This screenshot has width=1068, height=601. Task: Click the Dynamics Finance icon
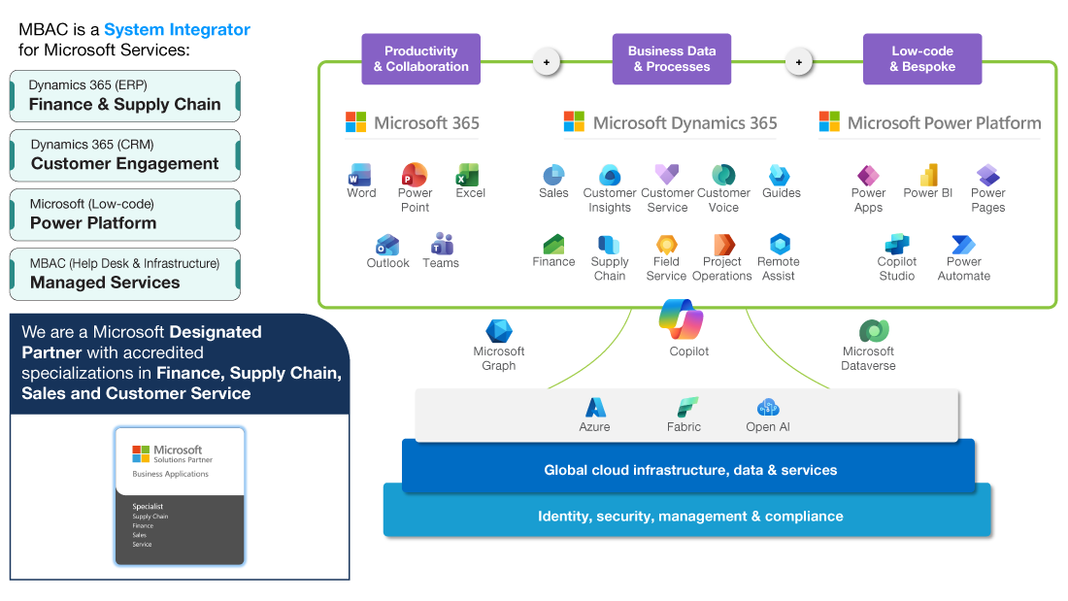(x=553, y=244)
